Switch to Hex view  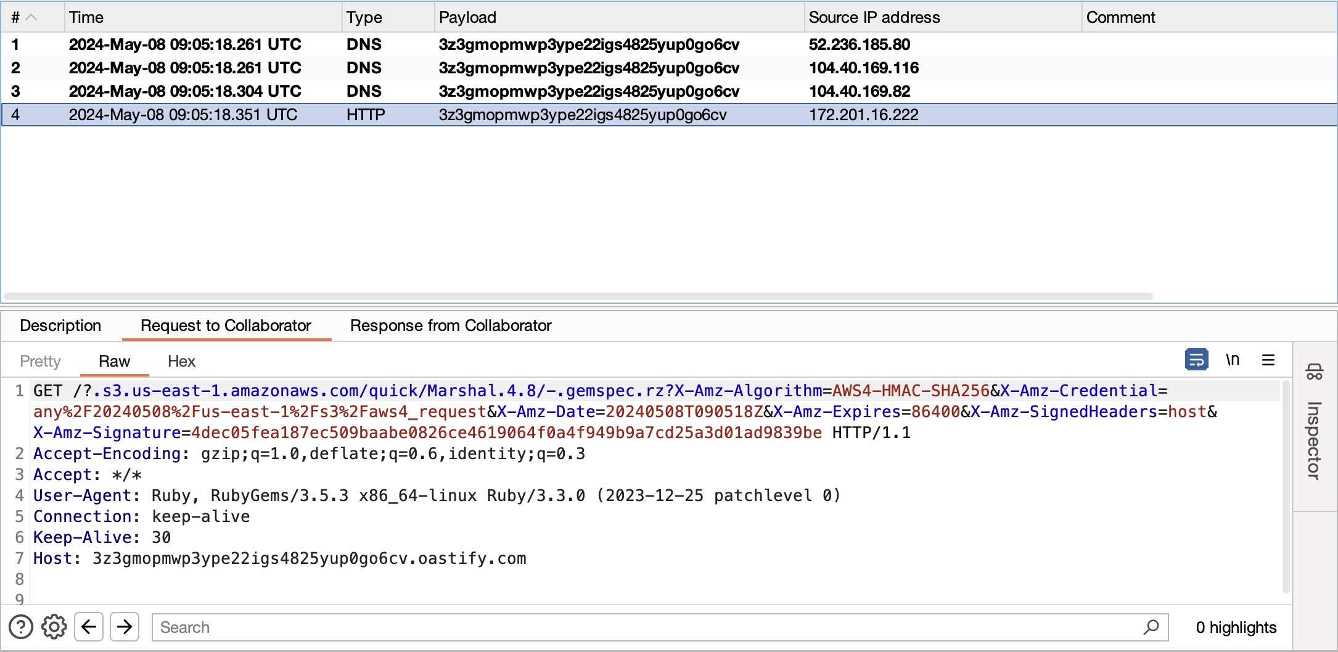click(181, 361)
